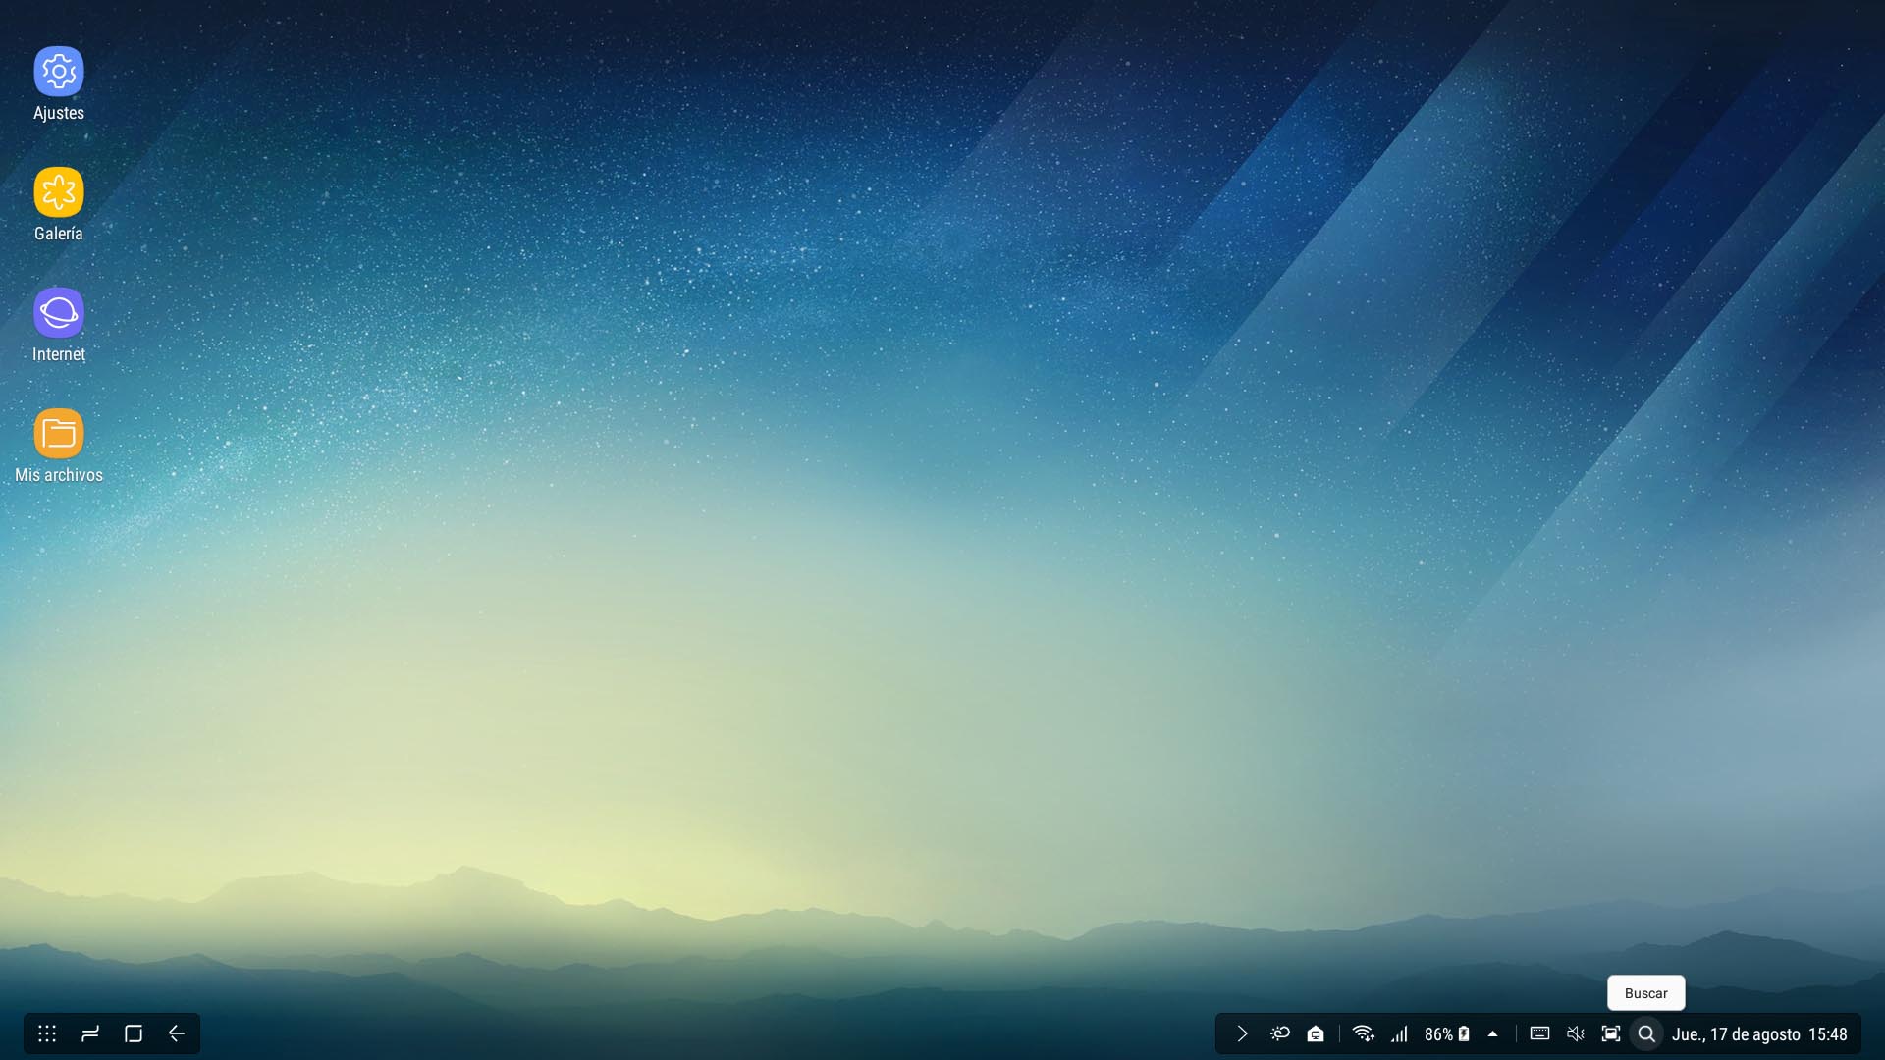This screenshot has height=1060, width=1885.
Task: Click the screen capture icon
Action: point(1611,1033)
